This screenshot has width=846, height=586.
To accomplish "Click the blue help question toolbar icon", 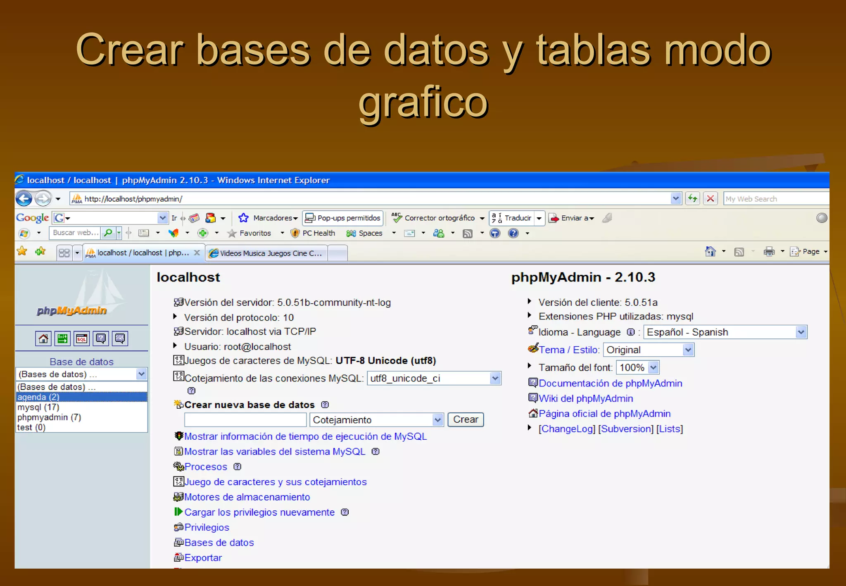I will [x=513, y=233].
